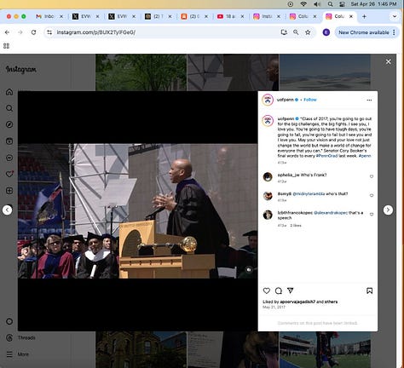Switch to the YouTube tab
The image size is (404, 368).
pos(230,16)
